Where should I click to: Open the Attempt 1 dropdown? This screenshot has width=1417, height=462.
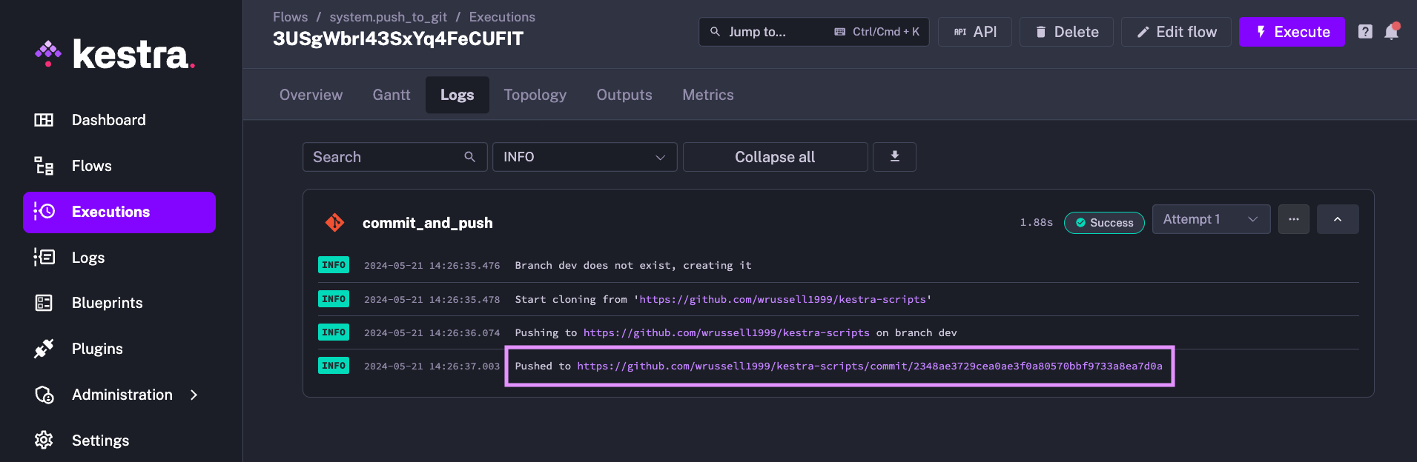pos(1210,219)
